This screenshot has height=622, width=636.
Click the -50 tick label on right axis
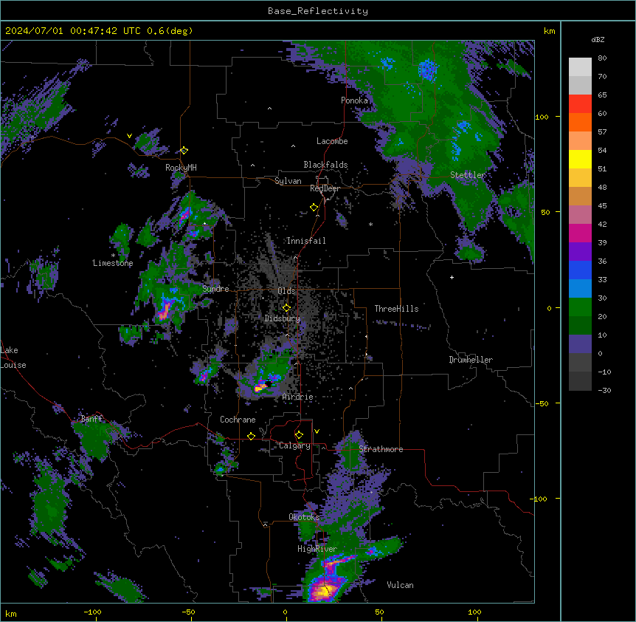click(x=542, y=403)
